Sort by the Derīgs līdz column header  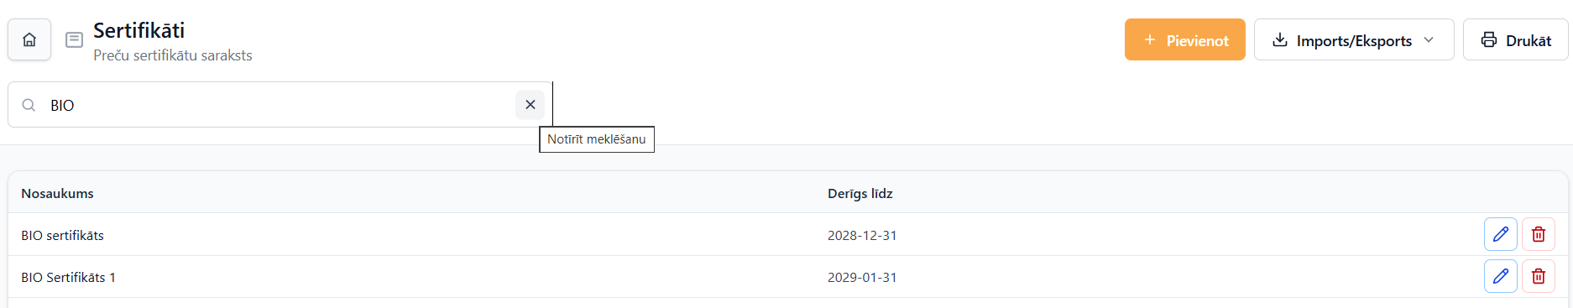[860, 193]
